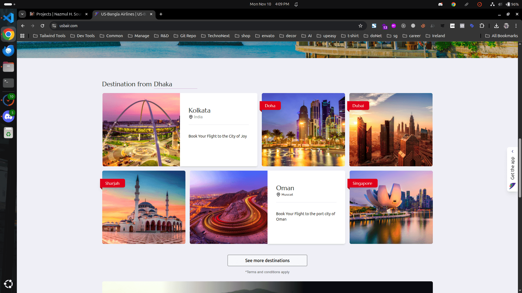Click the notification bell icon in the top bar
This screenshot has height=293, width=522.
[296, 4]
